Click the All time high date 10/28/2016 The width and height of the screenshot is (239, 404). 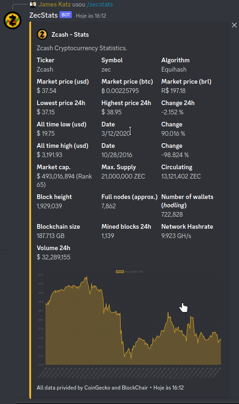(x=116, y=155)
